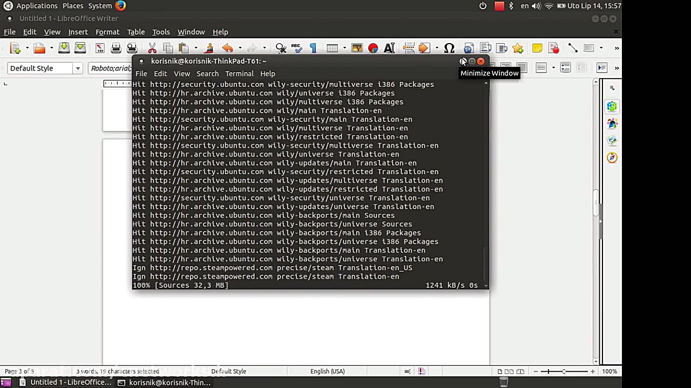This screenshot has width=691, height=388.
Task: Click the clock showing Uto Lip 14, 15:57
Action: coord(594,6)
